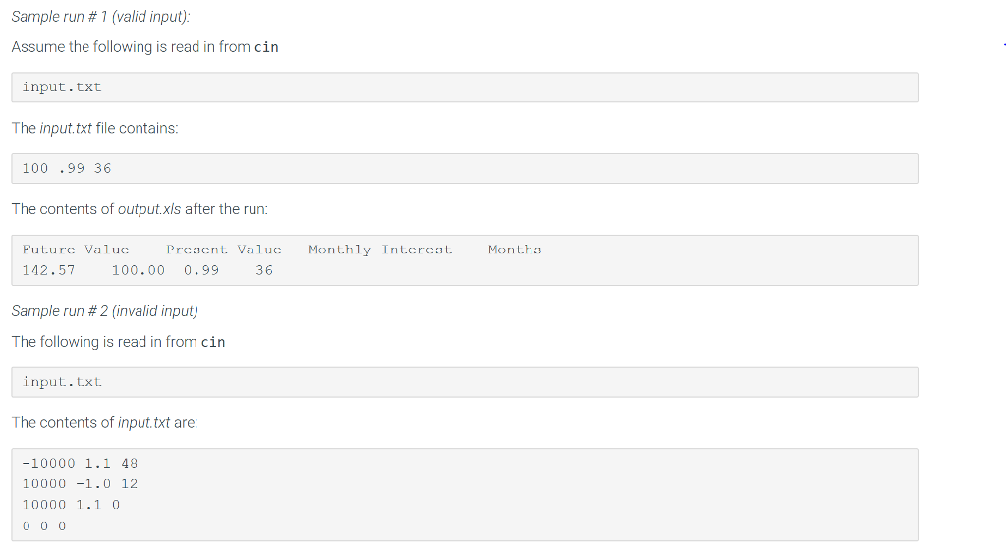The image size is (1006, 555).
Task: Click the 142.57 future value result
Action: [48, 270]
